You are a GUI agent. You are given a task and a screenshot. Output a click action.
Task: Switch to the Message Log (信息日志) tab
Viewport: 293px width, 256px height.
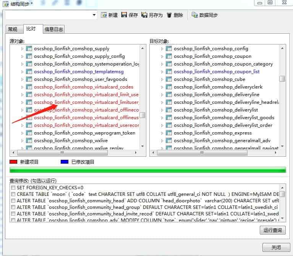tap(54, 29)
